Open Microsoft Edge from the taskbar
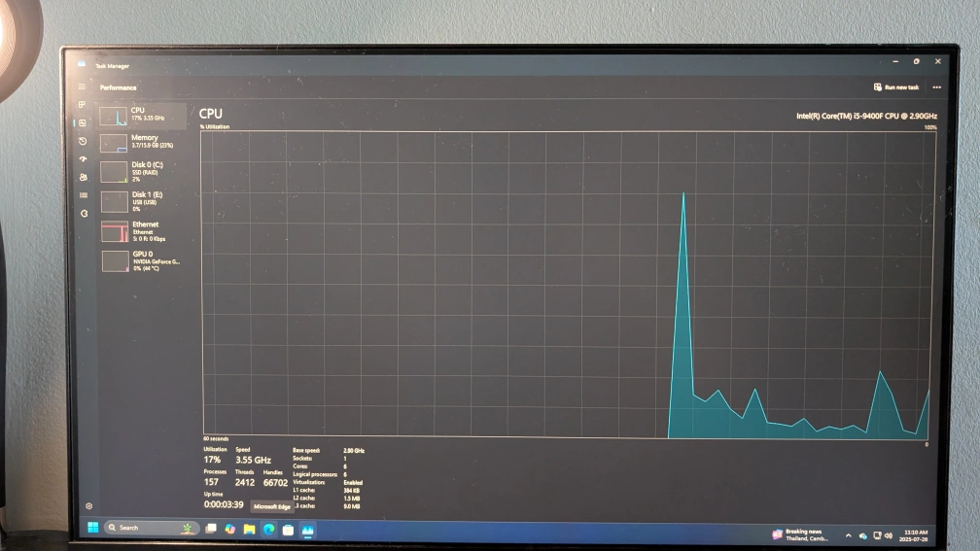The height and width of the screenshot is (551, 980). click(269, 530)
